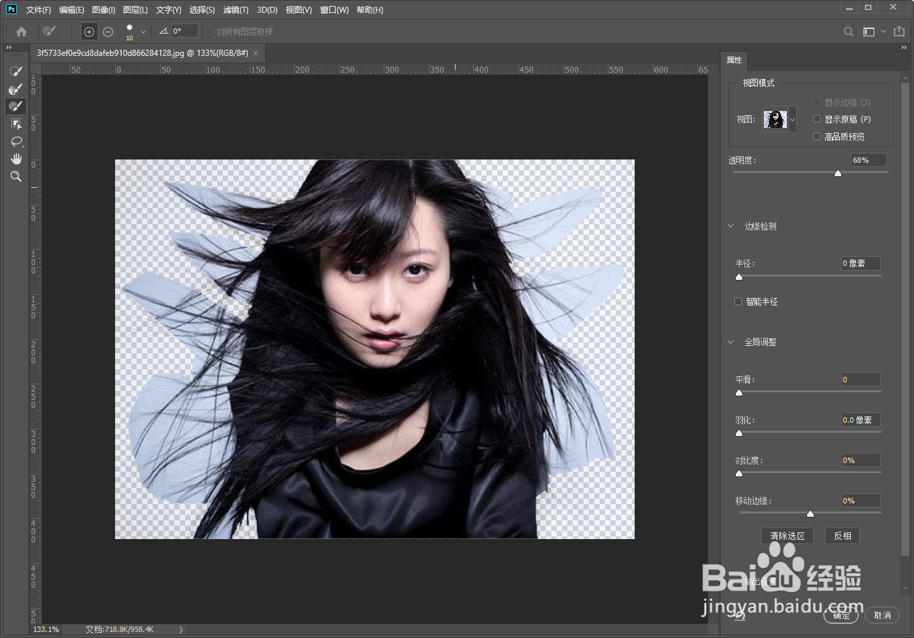Enable the 高品质预览 checkbox

pos(817,137)
